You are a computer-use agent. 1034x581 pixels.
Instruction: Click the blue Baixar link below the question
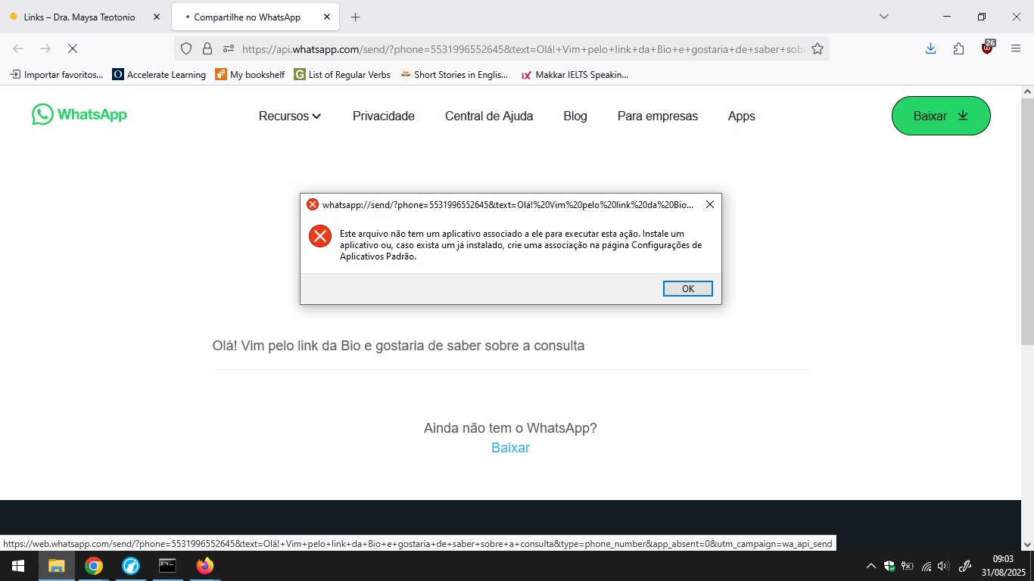[x=511, y=447]
